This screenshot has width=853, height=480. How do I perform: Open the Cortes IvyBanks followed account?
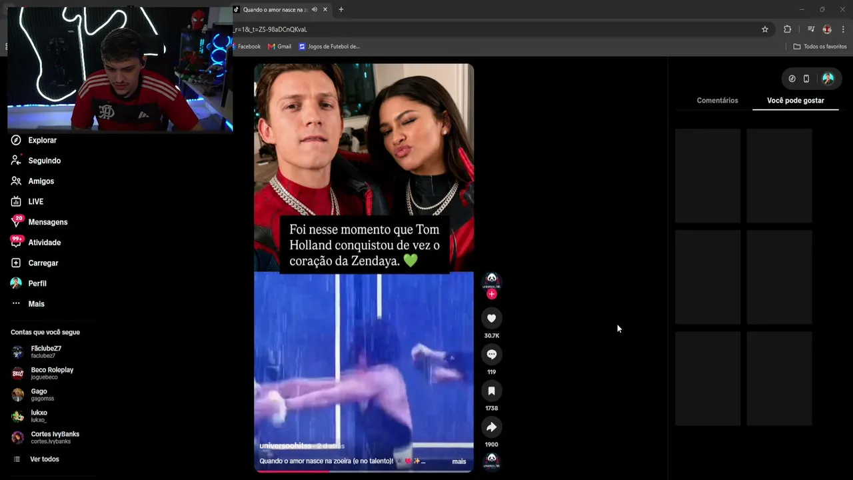(x=45, y=437)
